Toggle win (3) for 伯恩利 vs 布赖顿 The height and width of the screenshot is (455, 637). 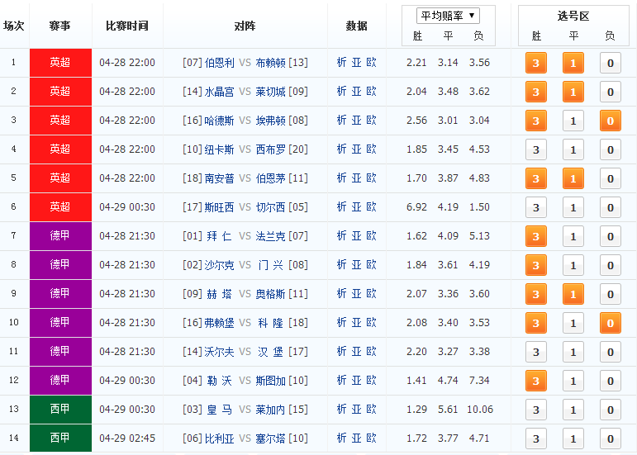click(536, 63)
